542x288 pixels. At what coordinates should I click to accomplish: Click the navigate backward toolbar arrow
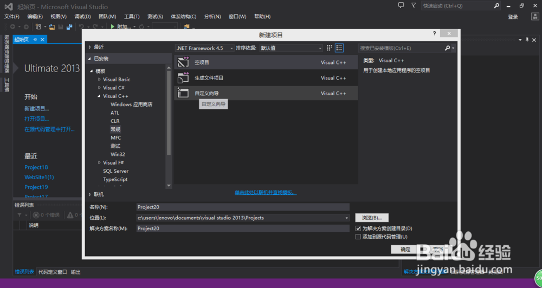(13, 27)
